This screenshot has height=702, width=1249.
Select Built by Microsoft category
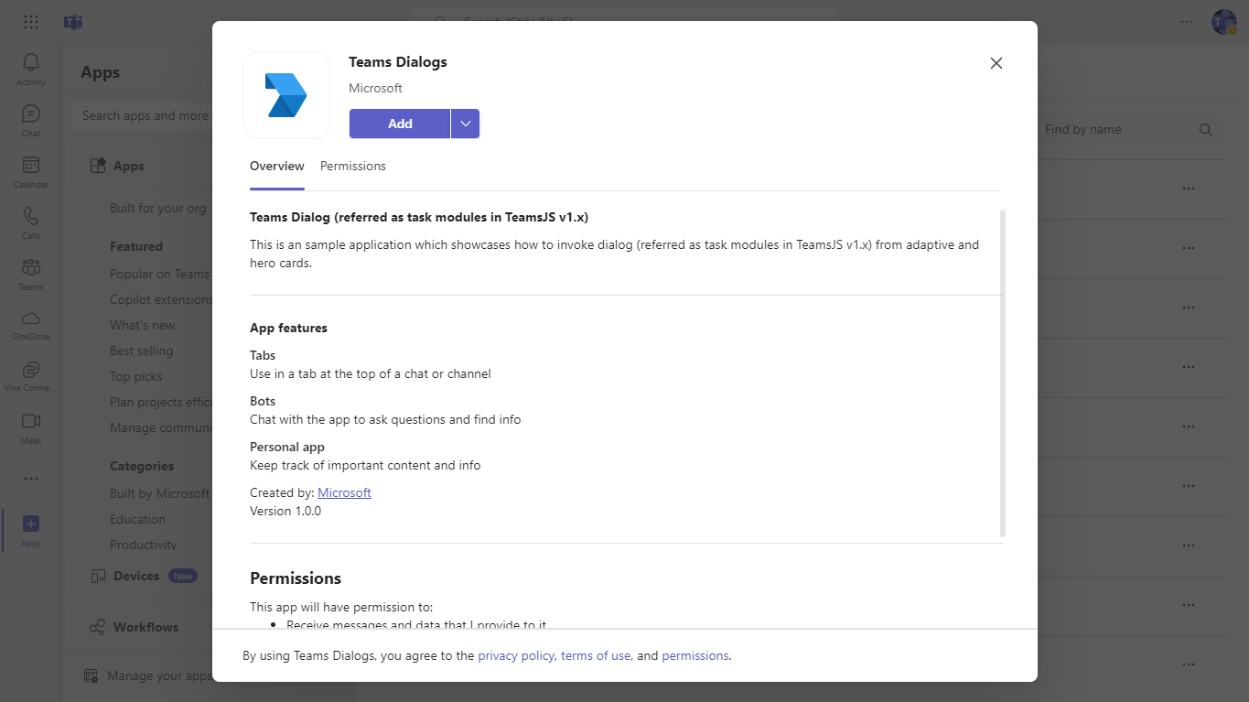[159, 493]
